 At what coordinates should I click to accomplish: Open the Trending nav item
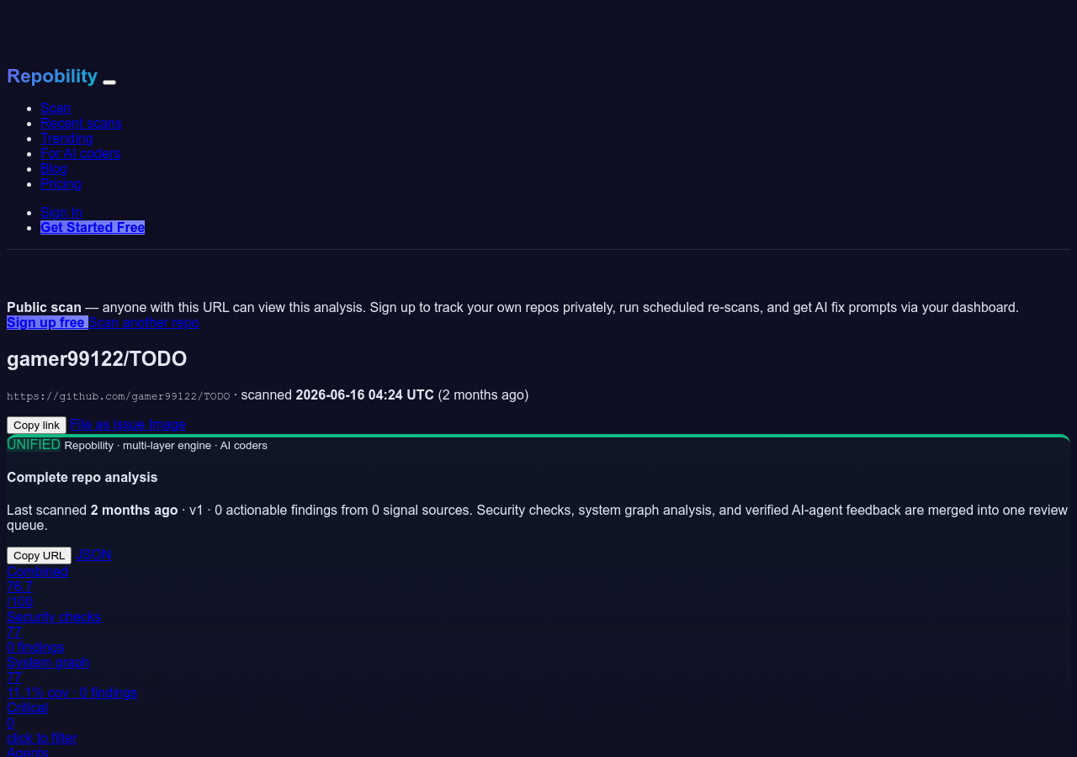click(x=66, y=138)
